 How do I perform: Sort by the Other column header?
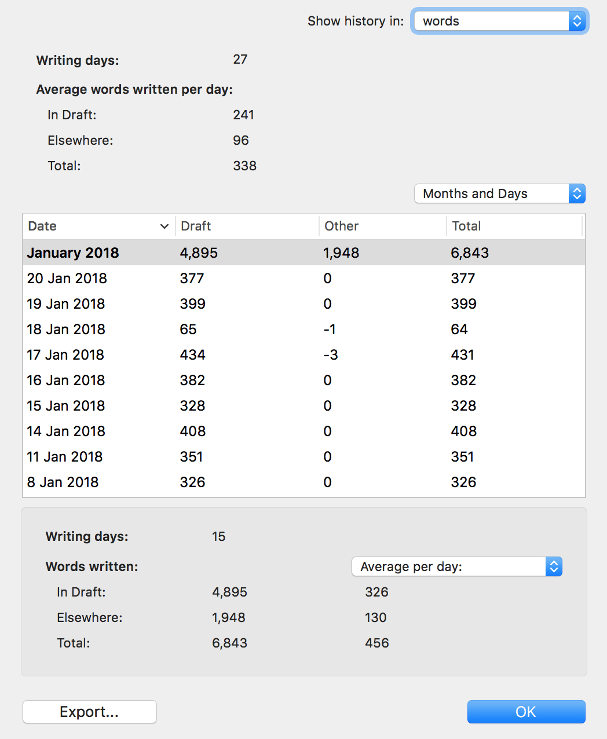tap(383, 226)
